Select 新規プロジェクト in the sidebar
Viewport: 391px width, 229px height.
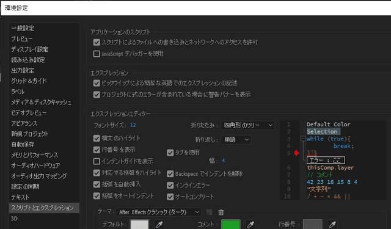coord(44,134)
